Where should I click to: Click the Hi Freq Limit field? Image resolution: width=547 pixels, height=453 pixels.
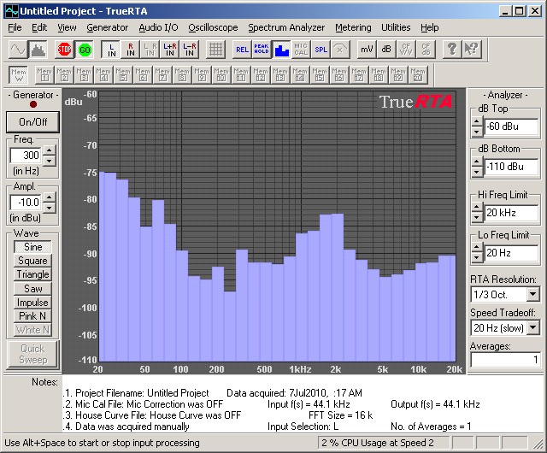(511, 212)
